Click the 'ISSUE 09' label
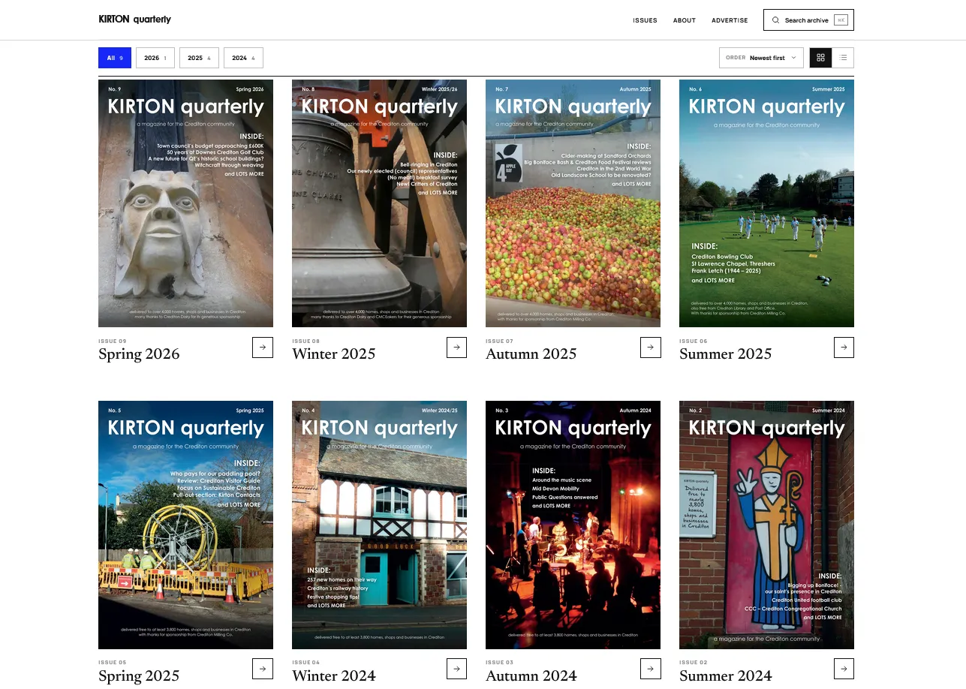966x689 pixels. pos(113,341)
